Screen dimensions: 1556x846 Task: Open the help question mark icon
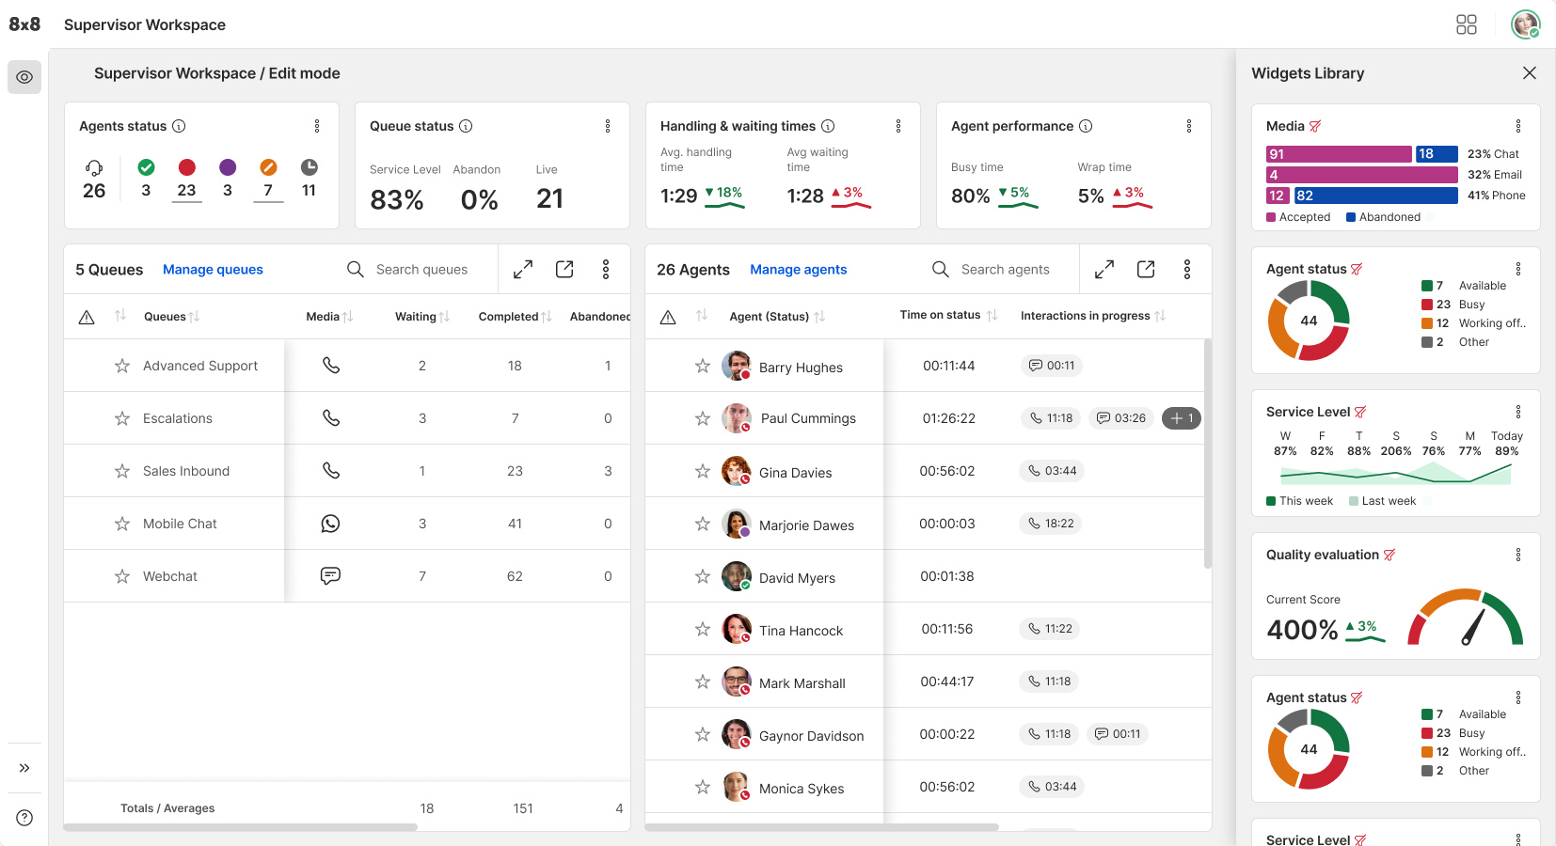coord(24,818)
